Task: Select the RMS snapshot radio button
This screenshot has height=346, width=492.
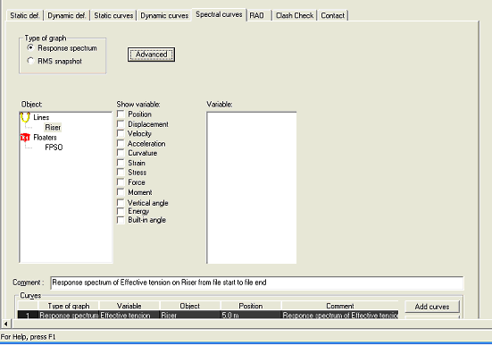Action: tap(30, 61)
